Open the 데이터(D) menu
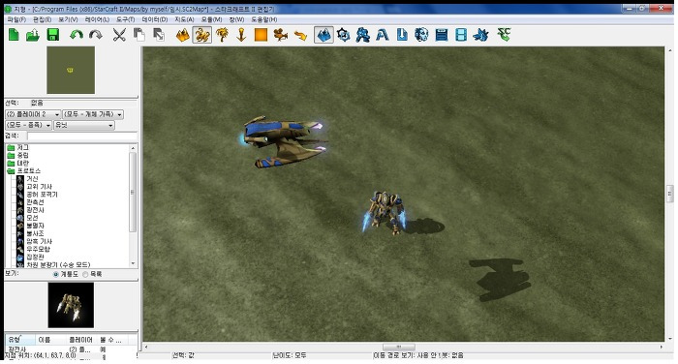 tap(154, 19)
